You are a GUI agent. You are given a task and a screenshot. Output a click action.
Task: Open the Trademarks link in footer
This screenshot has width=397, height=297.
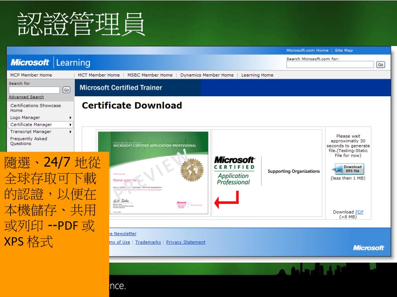pyautogui.click(x=148, y=242)
